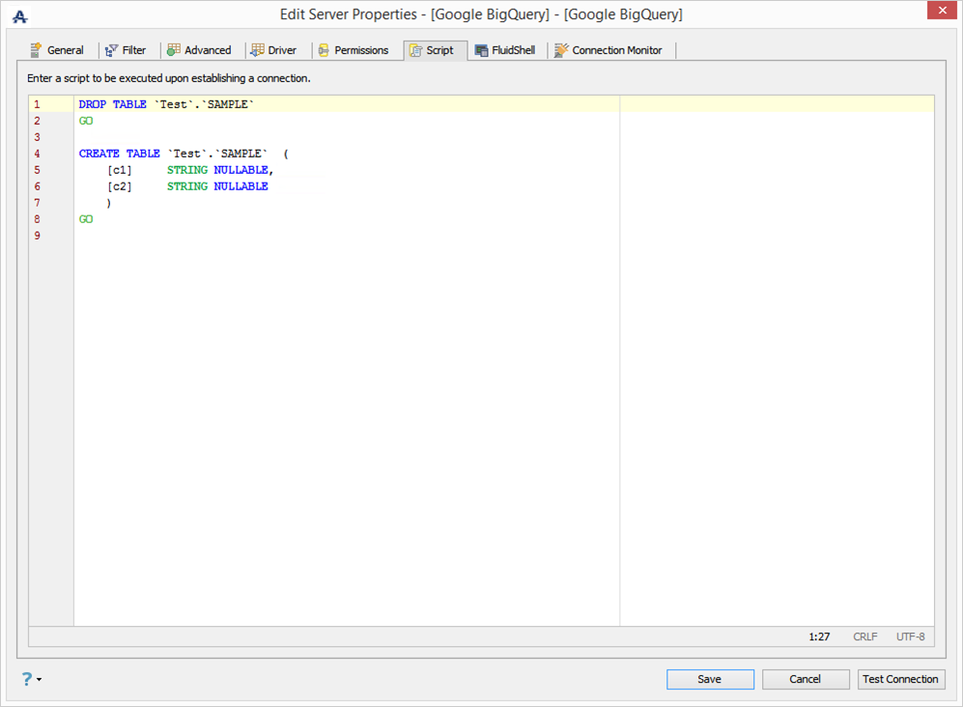
Task: Place cursor on CREATE TABLE line
Action: point(184,154)
